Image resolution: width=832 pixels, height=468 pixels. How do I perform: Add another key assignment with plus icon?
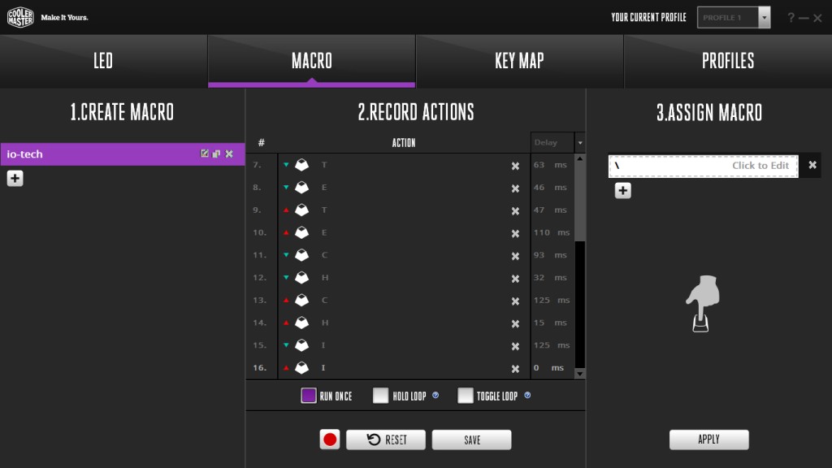623,190
